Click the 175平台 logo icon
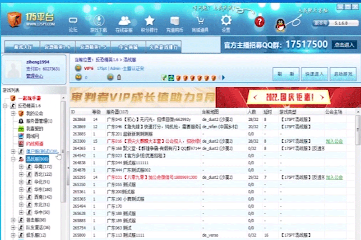Viewport: 361px width, 240px height. pyautogui.click(x=14, y=19)
